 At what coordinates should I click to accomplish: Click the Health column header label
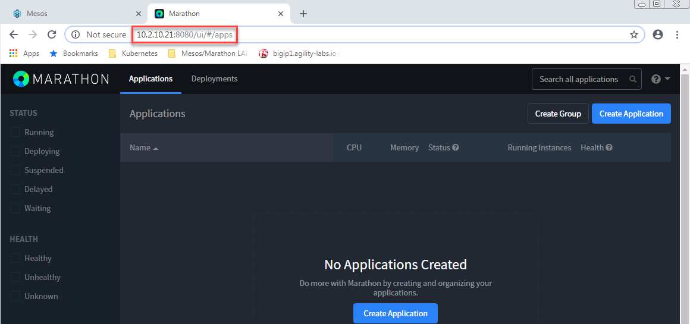click(x=592, y=147)
